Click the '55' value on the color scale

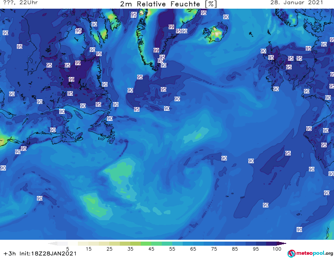tap(172, 249)
